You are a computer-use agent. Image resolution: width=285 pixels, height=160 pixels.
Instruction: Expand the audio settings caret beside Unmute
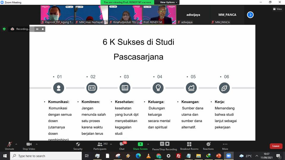16,144
